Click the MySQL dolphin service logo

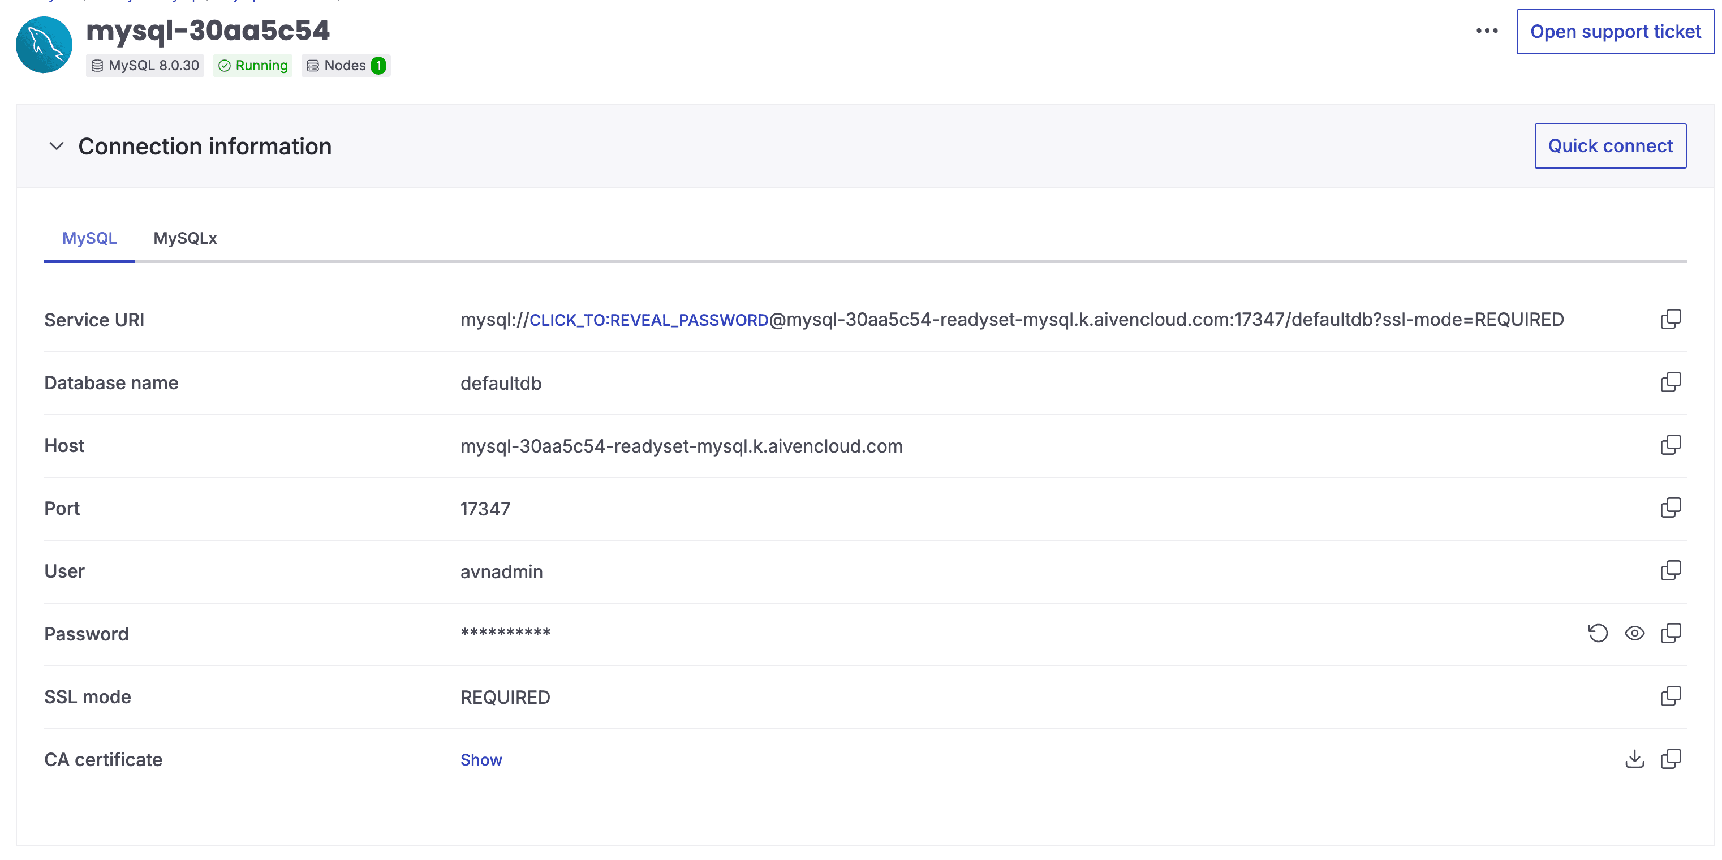tap(44, 45)
